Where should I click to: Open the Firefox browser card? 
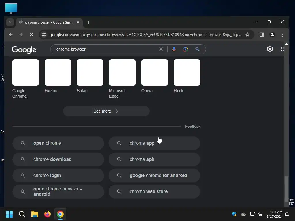tap(58, 76)
